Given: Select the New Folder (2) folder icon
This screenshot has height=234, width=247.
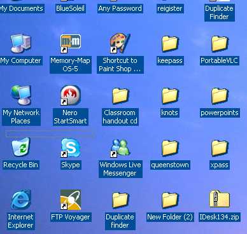Looking at the screenshot, I should pos(170,200).
